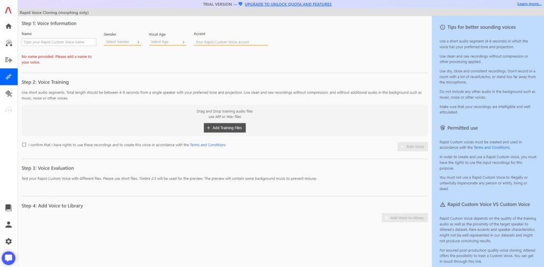
Task: Click the Step 4: Add Voice to Library heading
Action: click(x=53, y=205)
